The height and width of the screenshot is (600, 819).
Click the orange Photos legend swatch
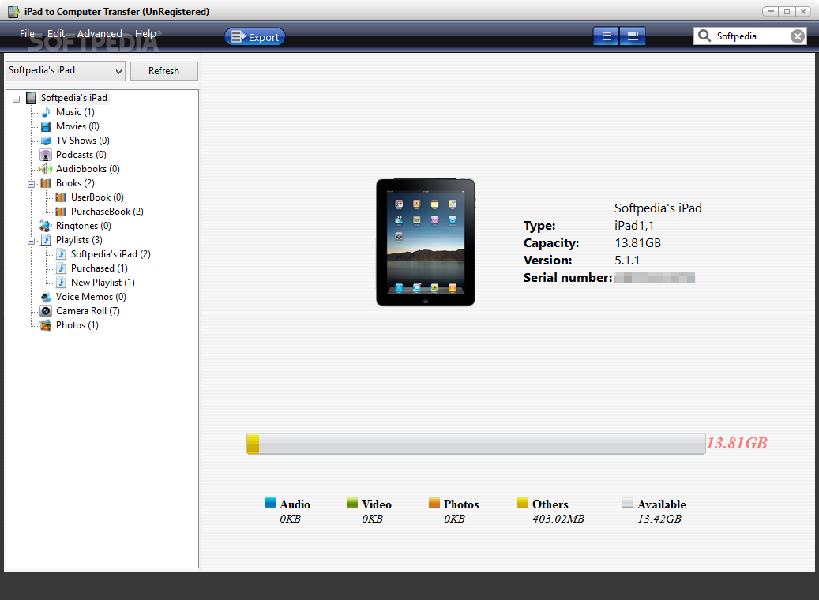coord(434,502)
